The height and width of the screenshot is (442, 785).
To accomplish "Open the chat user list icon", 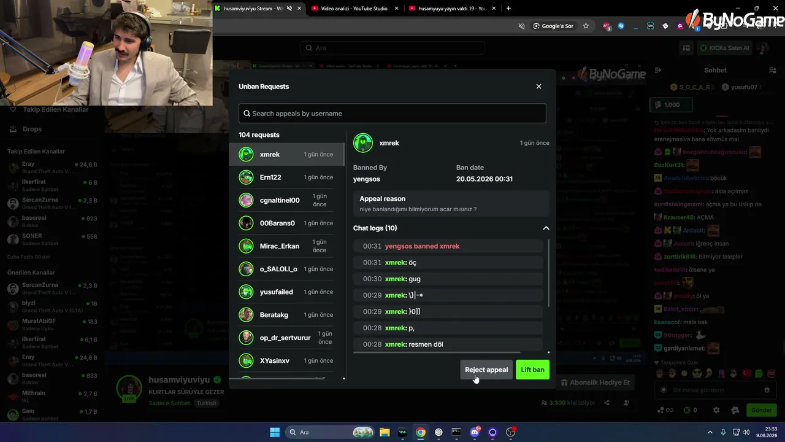I will 773,70.
